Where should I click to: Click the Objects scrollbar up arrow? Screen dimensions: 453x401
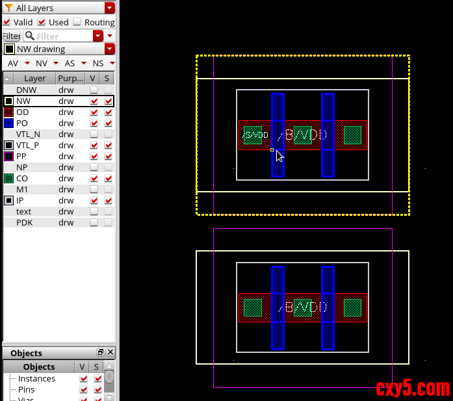tap(109, 366)
